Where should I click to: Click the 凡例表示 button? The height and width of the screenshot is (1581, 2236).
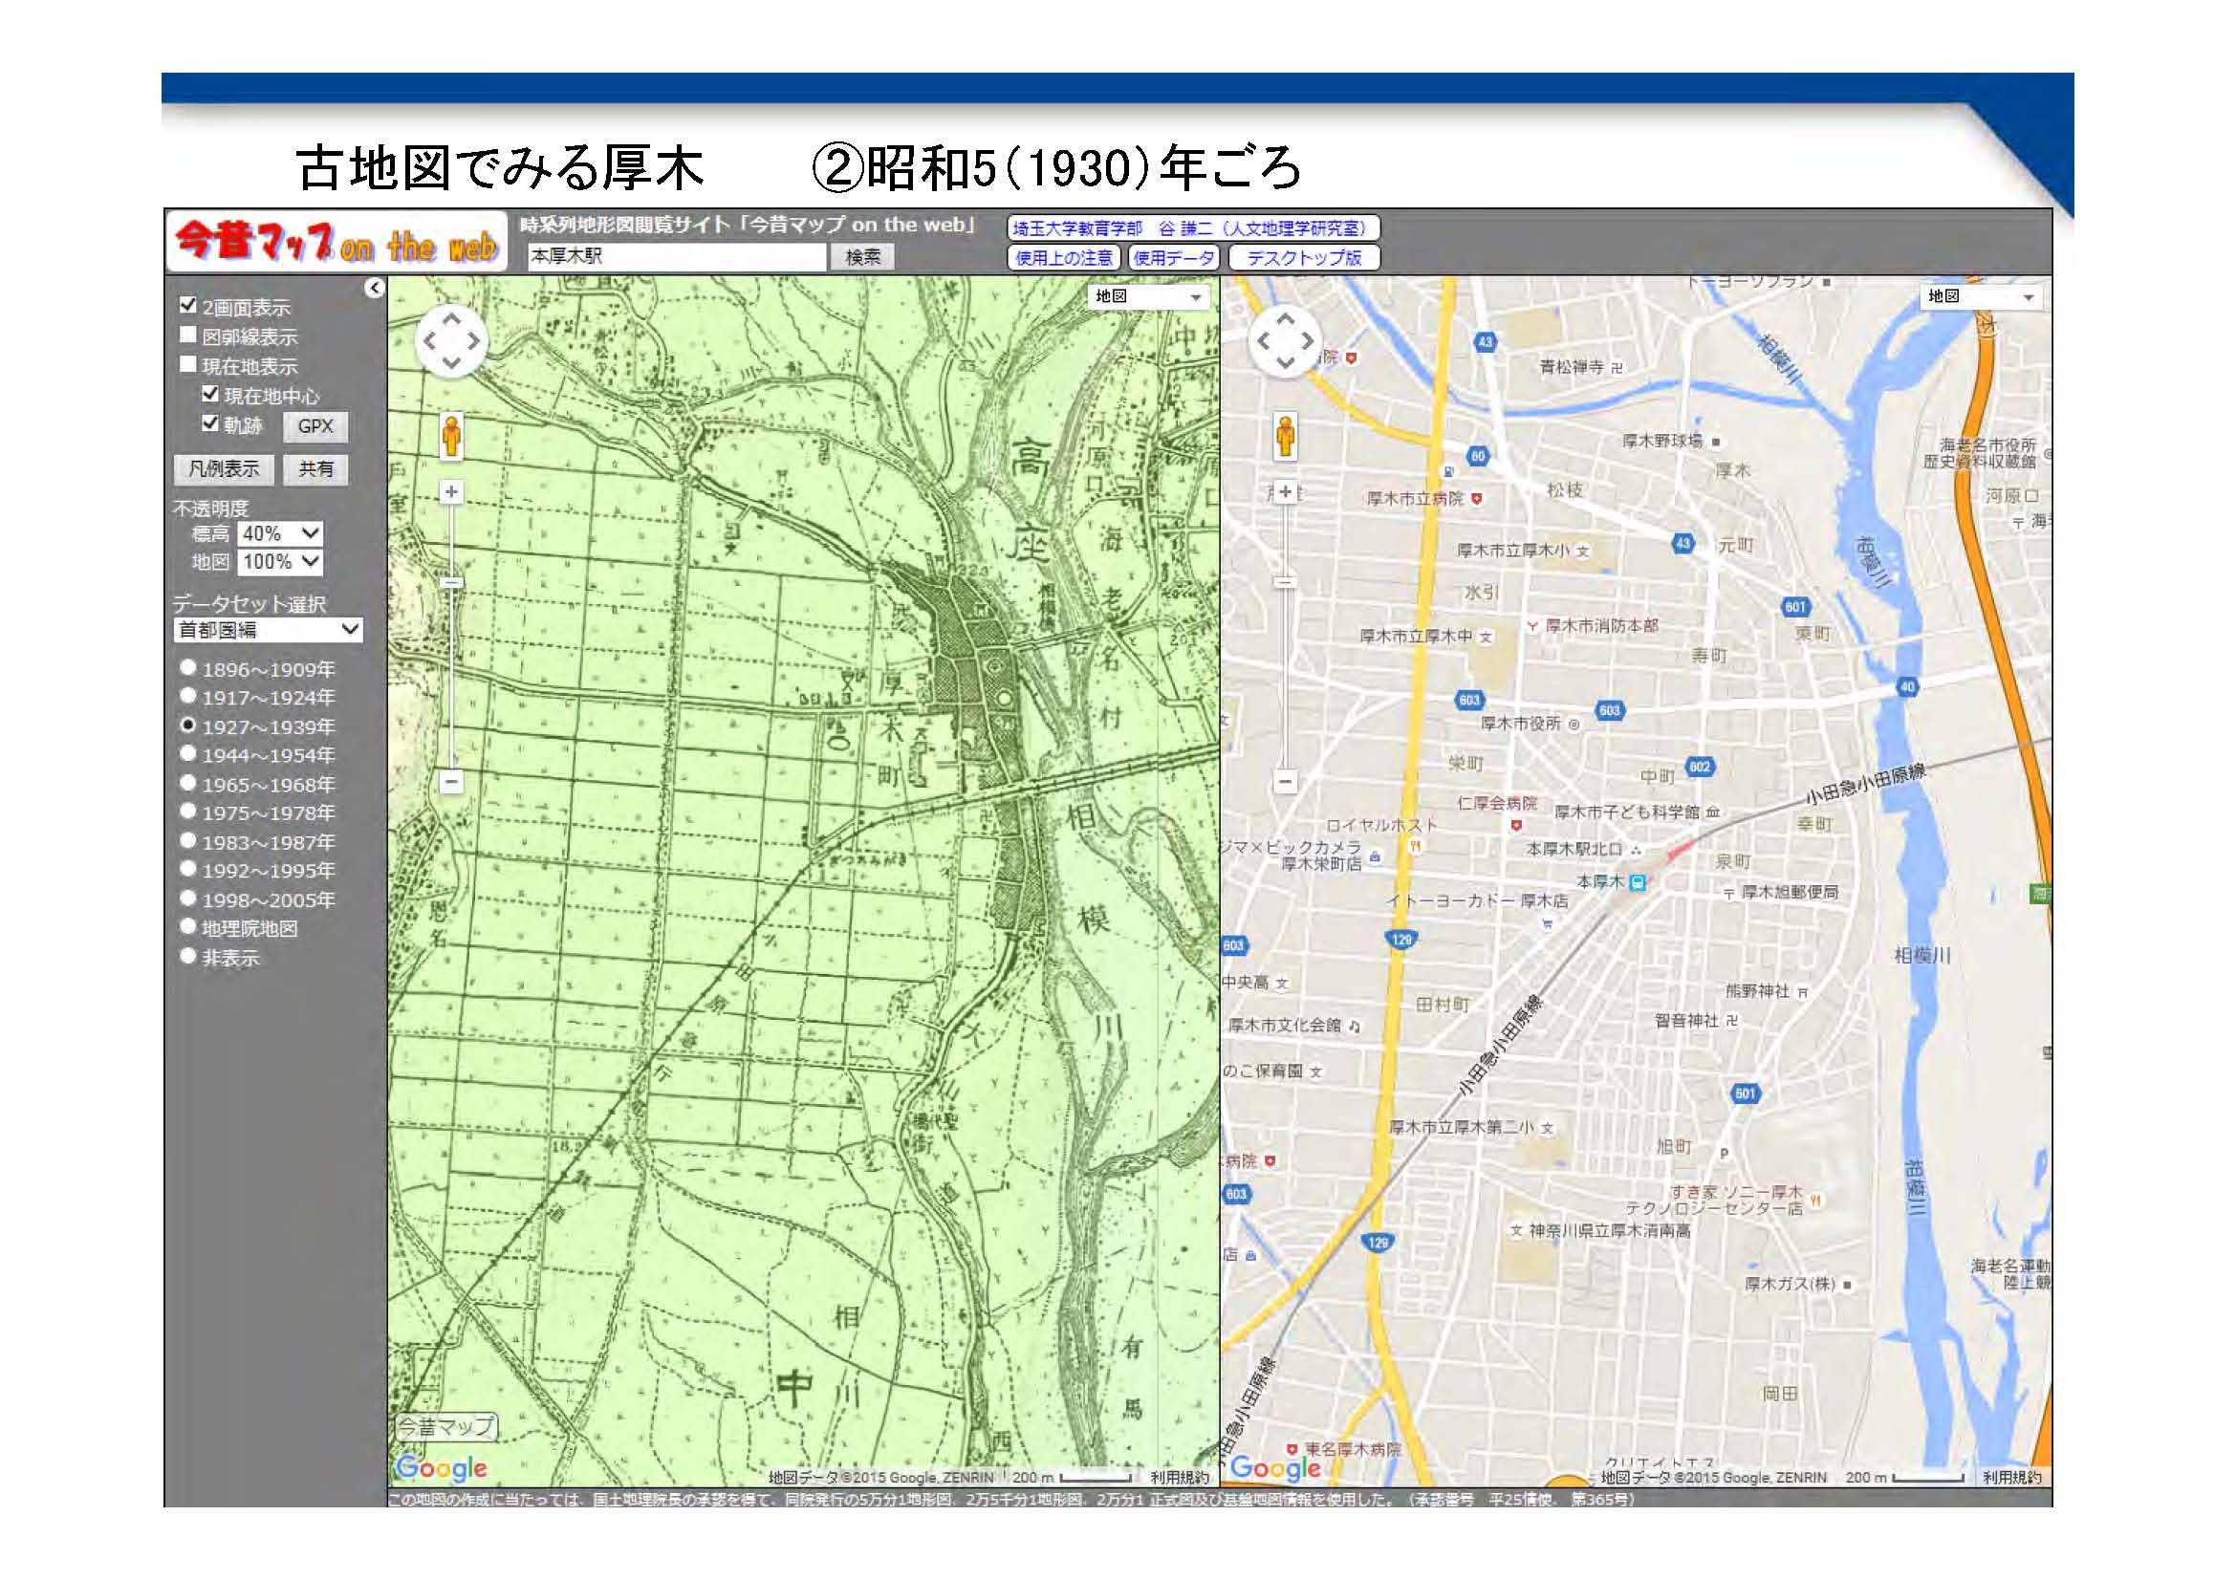pos(224,469)
